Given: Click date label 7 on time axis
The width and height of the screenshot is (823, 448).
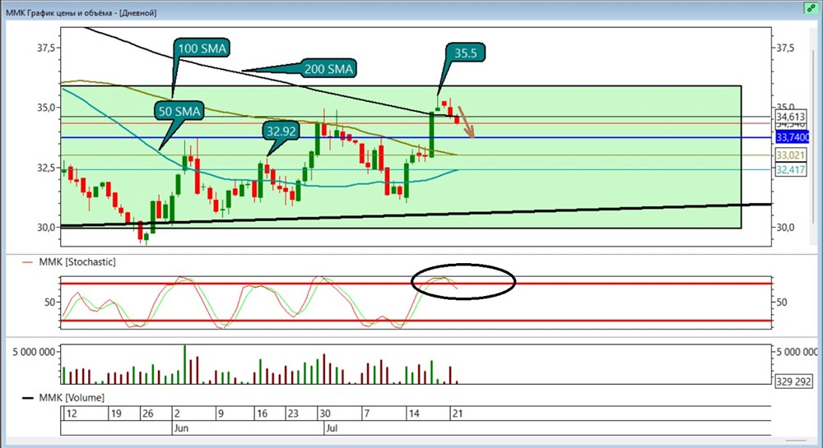Looking at the screenshot, I should pos(366,413).
